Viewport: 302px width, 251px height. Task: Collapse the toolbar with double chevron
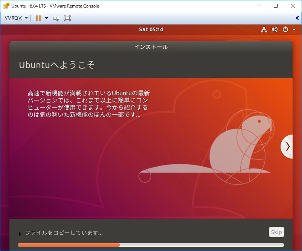tap(297, 18)
